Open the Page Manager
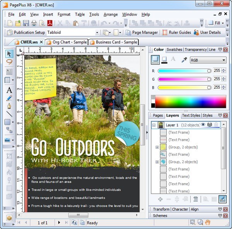 click(x=142, y=33)
